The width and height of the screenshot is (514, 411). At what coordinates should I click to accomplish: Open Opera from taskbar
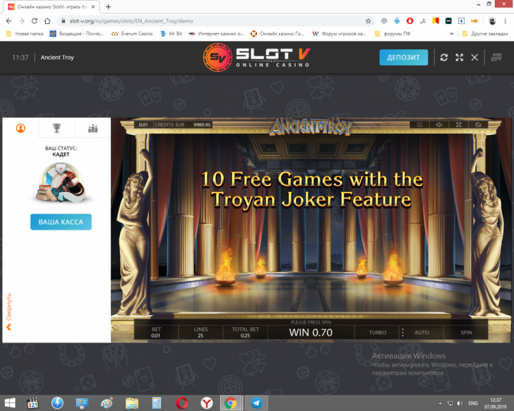[x=182, y=403]
